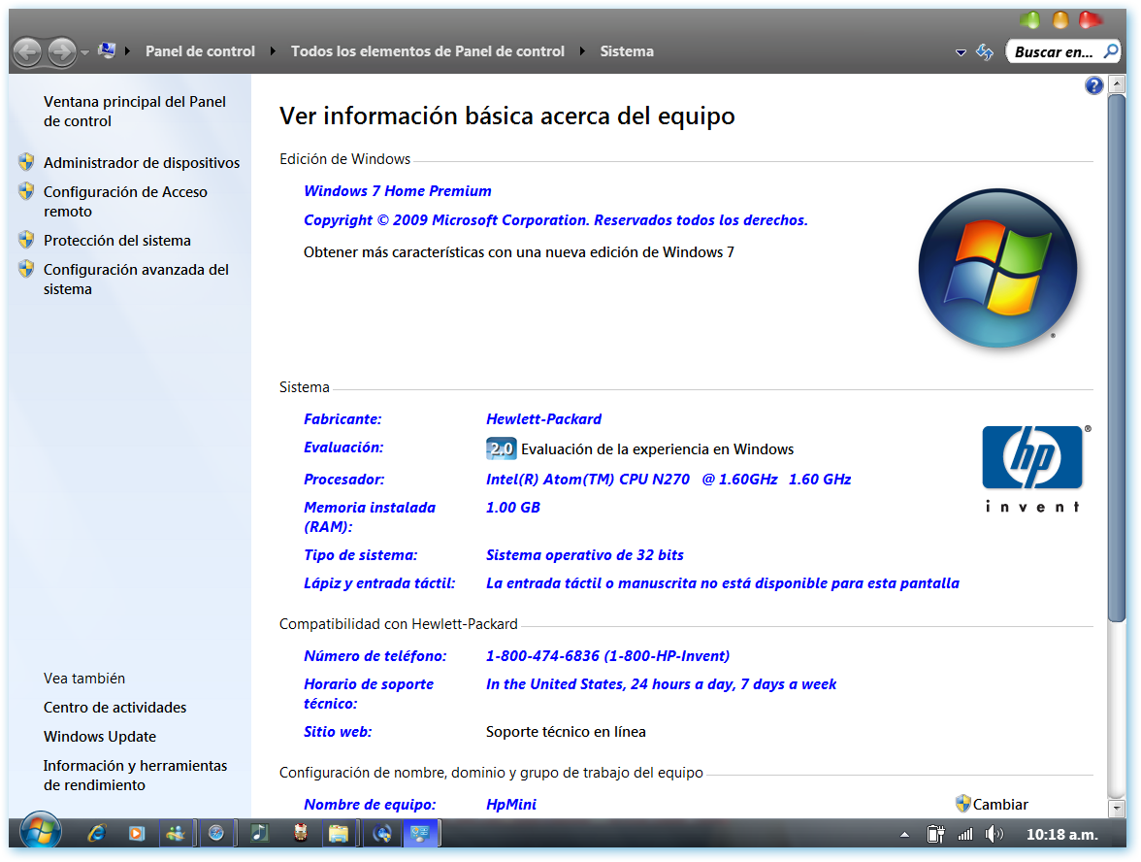Open Centro de actividades

pos(114,708)
